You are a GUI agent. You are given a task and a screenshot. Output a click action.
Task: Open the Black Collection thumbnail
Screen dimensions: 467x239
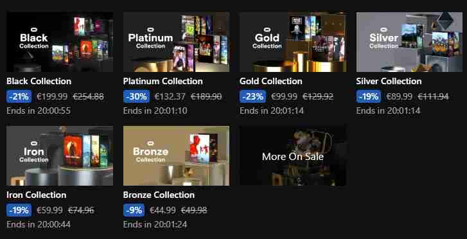tap(60, 42)
